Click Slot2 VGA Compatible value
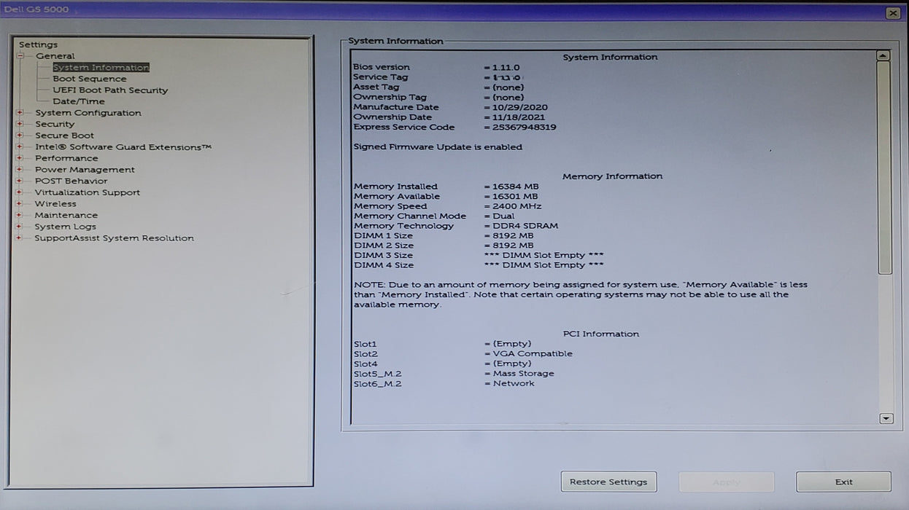This screenshot has width=909, height=510. 533,353
